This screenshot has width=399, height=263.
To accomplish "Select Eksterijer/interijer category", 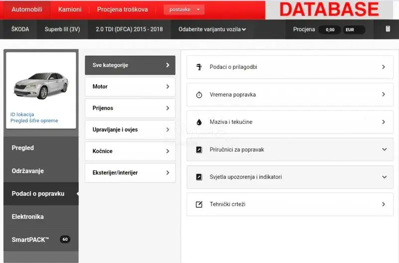I will click(130, 173).
